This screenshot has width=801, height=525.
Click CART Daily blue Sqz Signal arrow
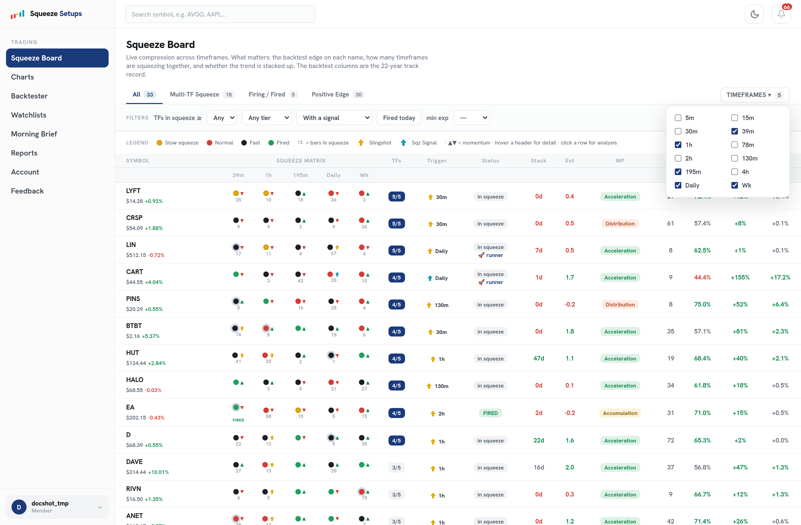point(337,274)
